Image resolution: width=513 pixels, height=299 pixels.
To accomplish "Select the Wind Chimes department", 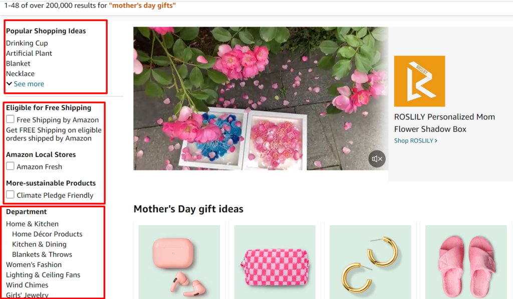I will point(27,285).
